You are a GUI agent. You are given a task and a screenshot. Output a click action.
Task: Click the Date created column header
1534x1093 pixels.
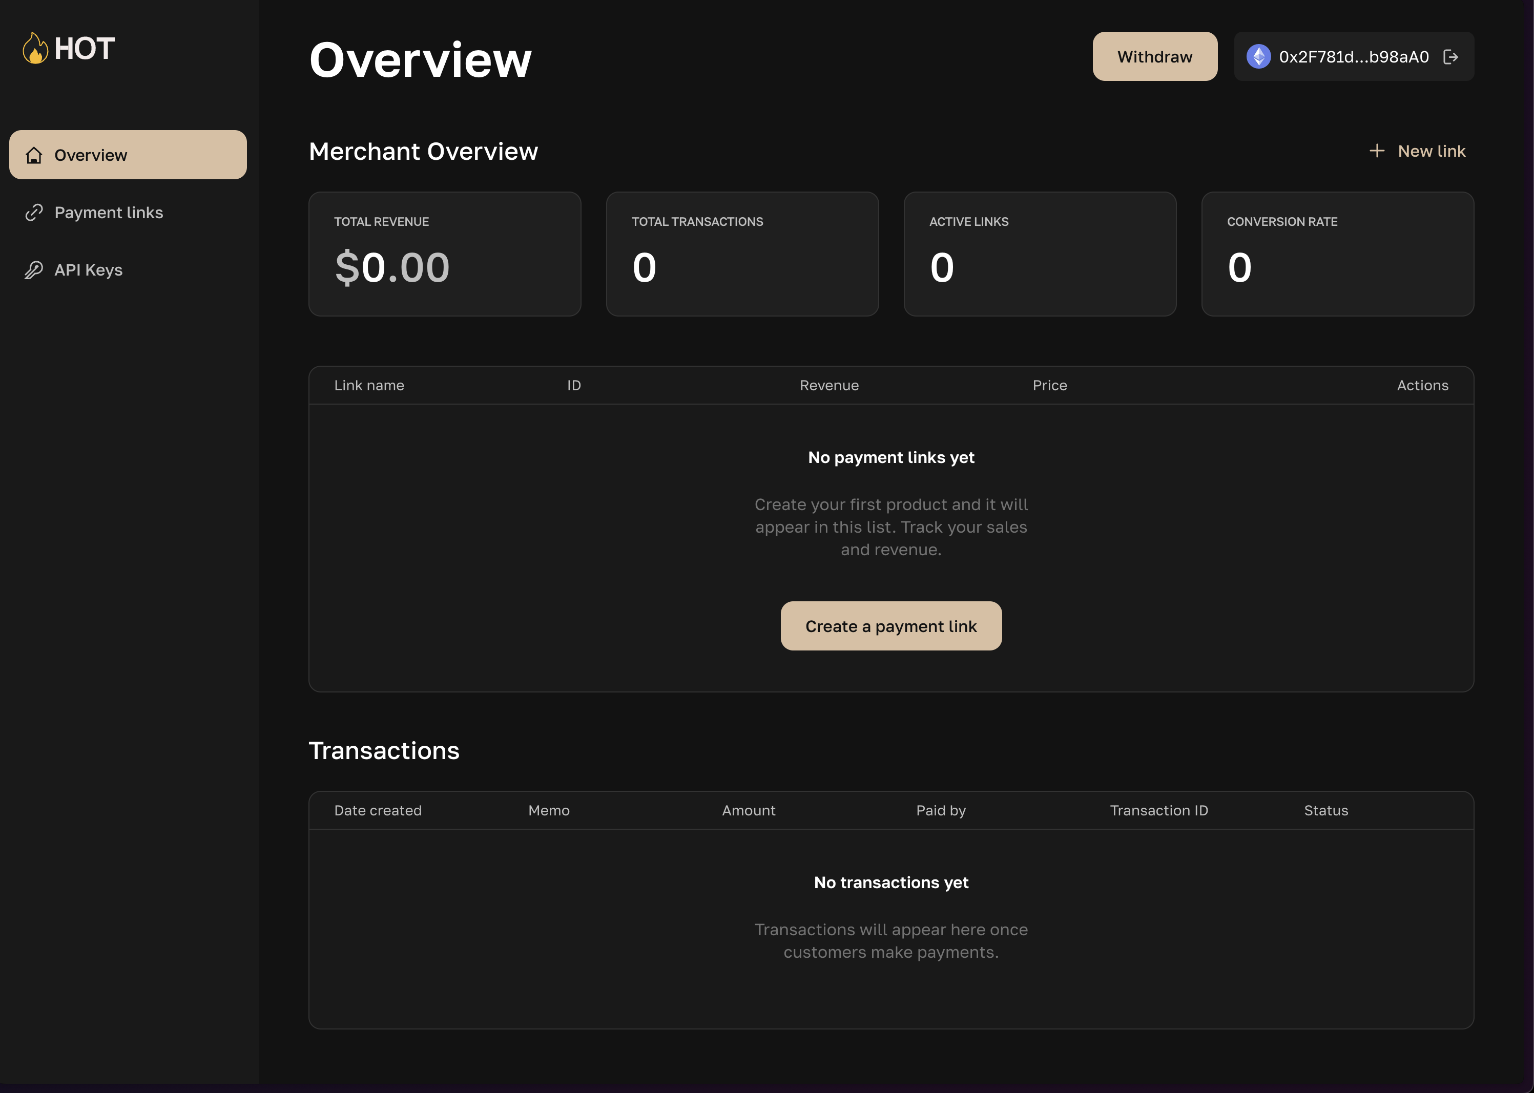pyautogui.click(x=378, y=810)
